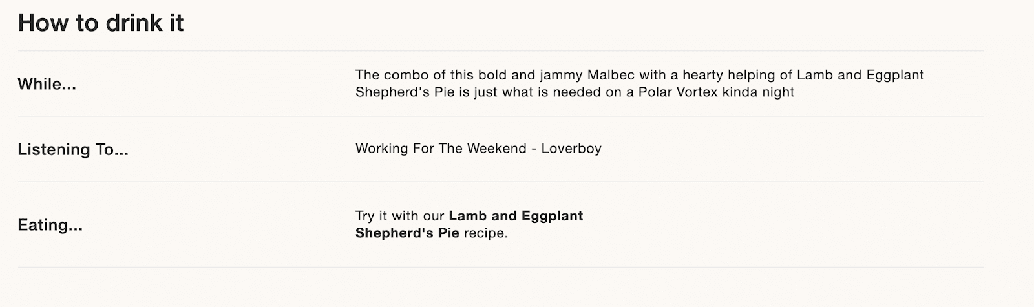Open the Lamb and Eggplant Shepherd's Pie recipe link
This screenshot has height=307, width=1034.
469,224
